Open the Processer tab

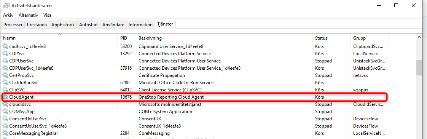tap(13, 24)
